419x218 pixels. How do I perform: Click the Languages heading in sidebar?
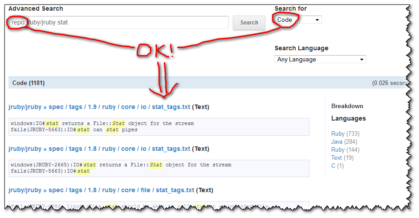coord(349,118)
